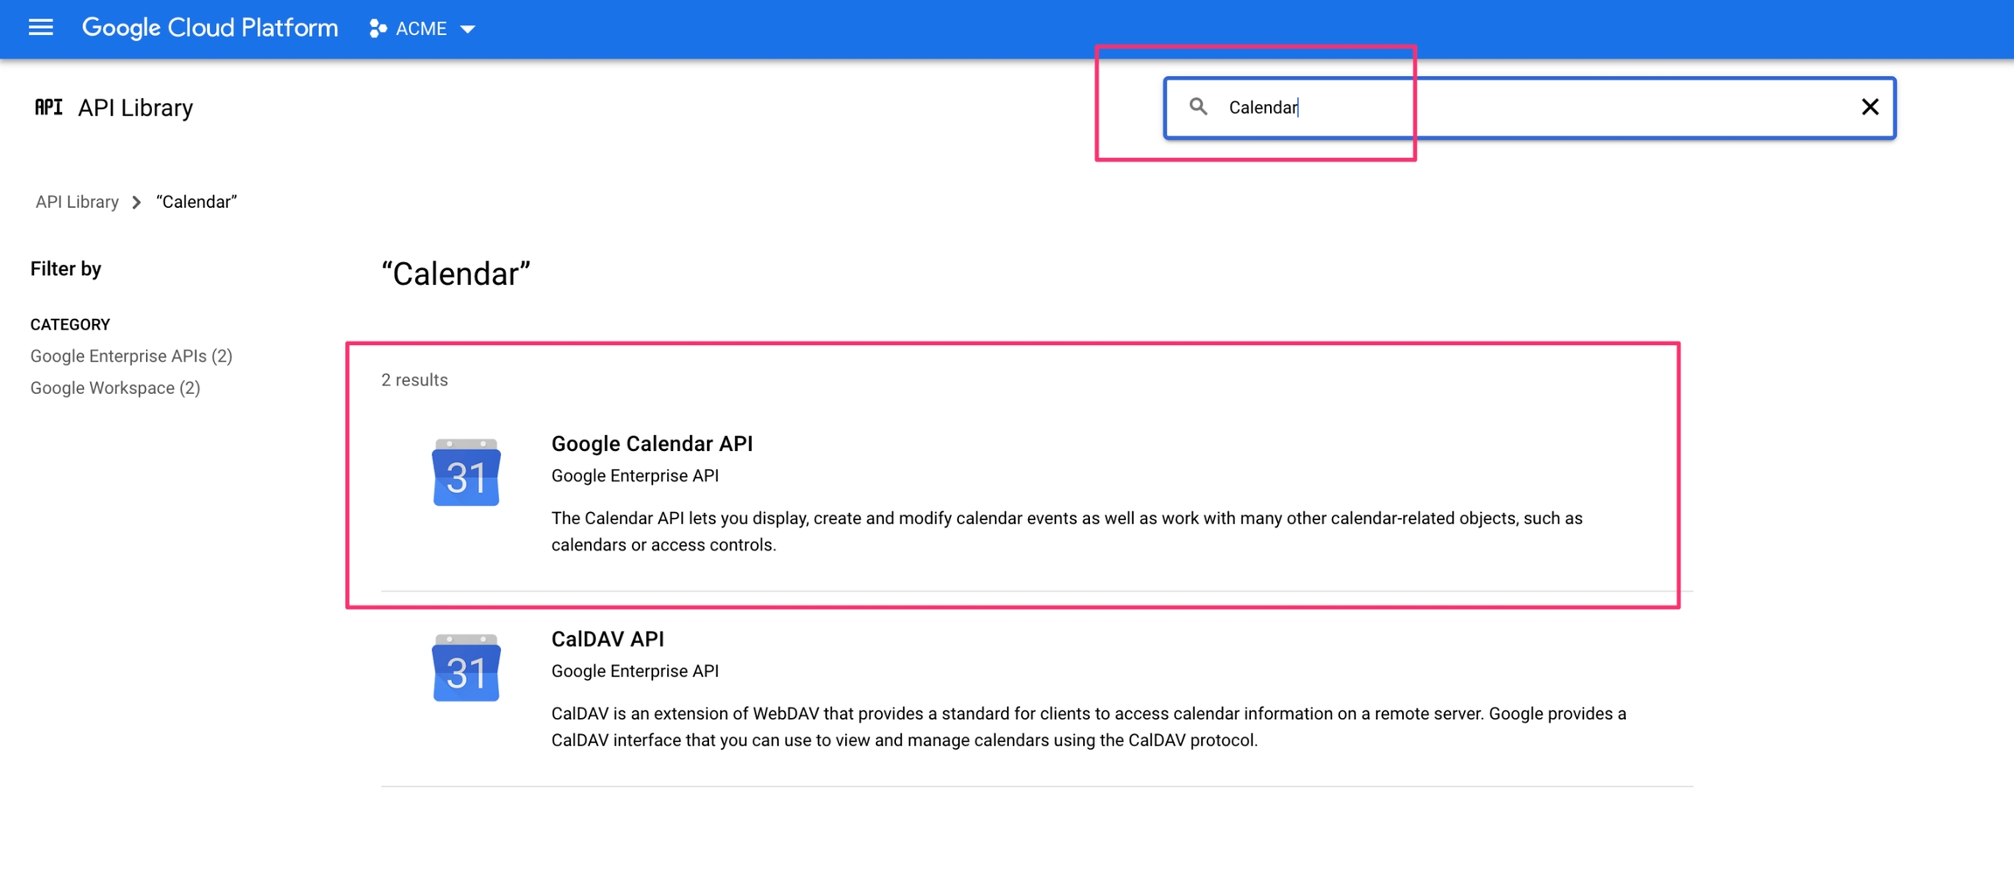Filter by Google Workspace category
Viewport: 2014px width, 879px height.
115,388
